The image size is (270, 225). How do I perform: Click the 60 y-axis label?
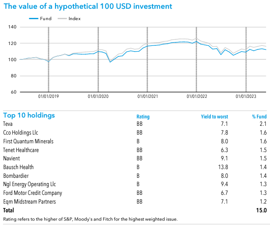[x=14, y=92]
